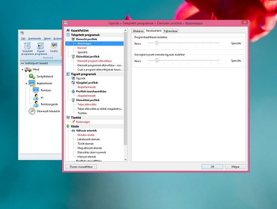Select the Rendszer monitor icon
Screen dimensions: 277x209
36,90
